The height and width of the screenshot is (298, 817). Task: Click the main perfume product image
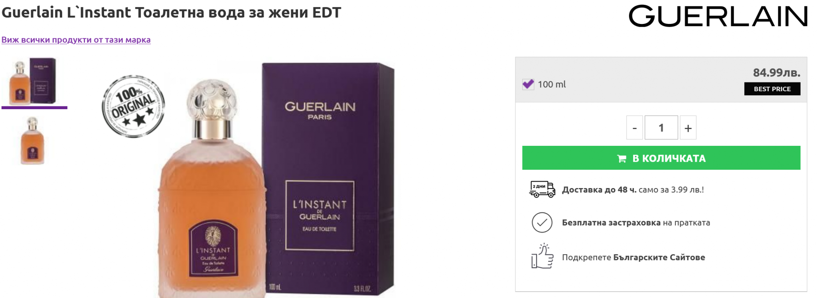pos(275,179)
